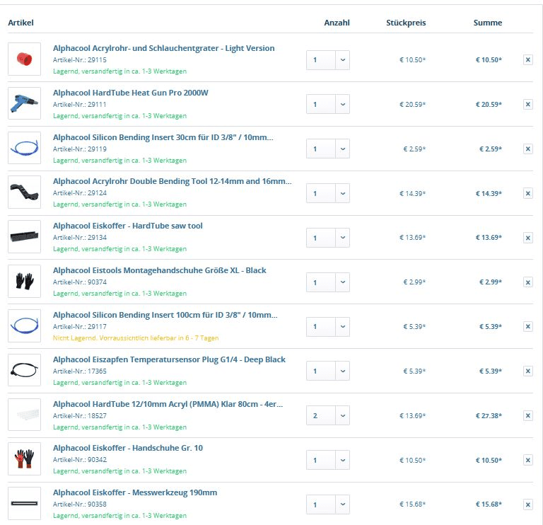The width and height of the screenshot is (543, 525).
Task: Expand quantity selector for Heat Gun Pro
Action: coord(342,105)
